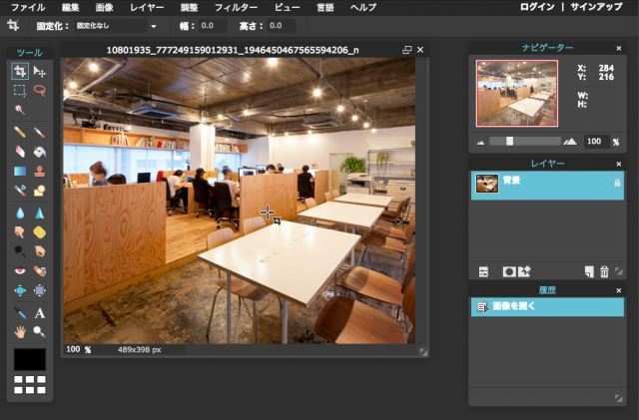Select the Red Eye Reduction tool
639x420 pixels.
click(20, 270)
